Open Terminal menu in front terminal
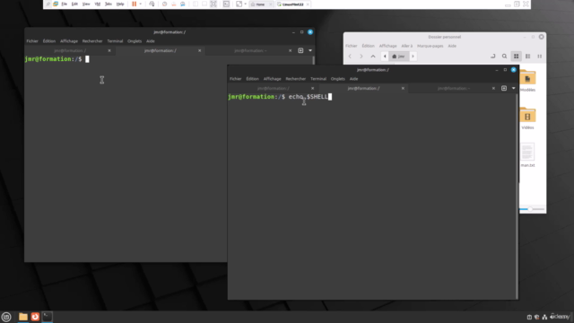The height and width of the screenshot is (323, 574). (x=318, y=79)
